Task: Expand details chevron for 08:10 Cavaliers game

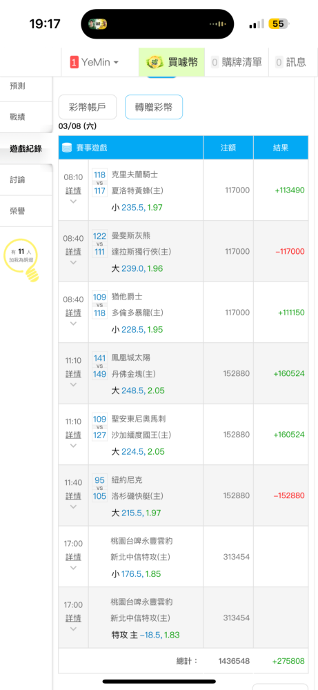Action: tap(73, 201)
